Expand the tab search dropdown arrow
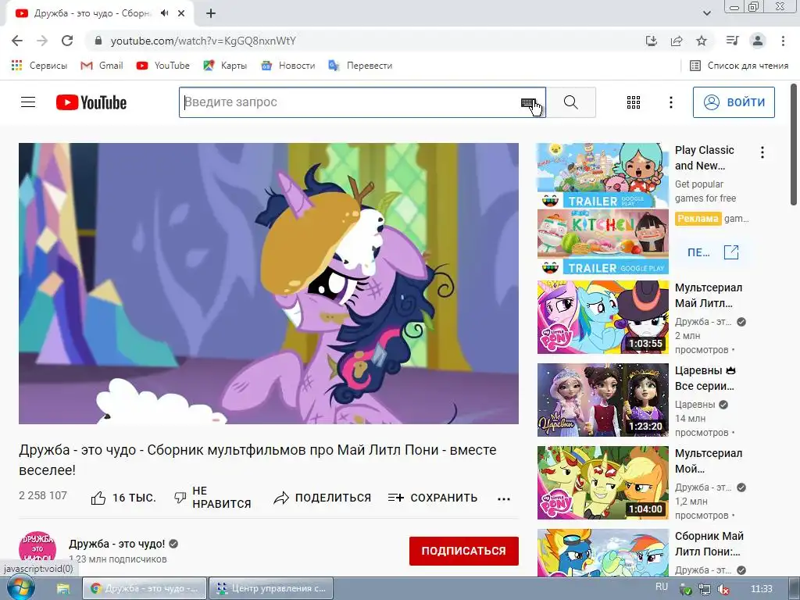800x600 pixels. pyautogui.click(x=706, y=13)
